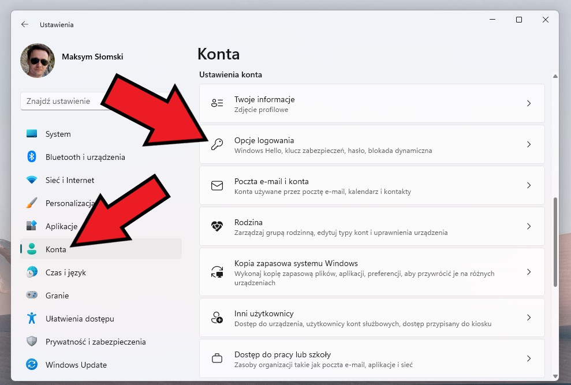Click the Kopia zapasowa backup icon
Image resolution: width=571 pixels, height=385 pixels.
tap(217, 271)
